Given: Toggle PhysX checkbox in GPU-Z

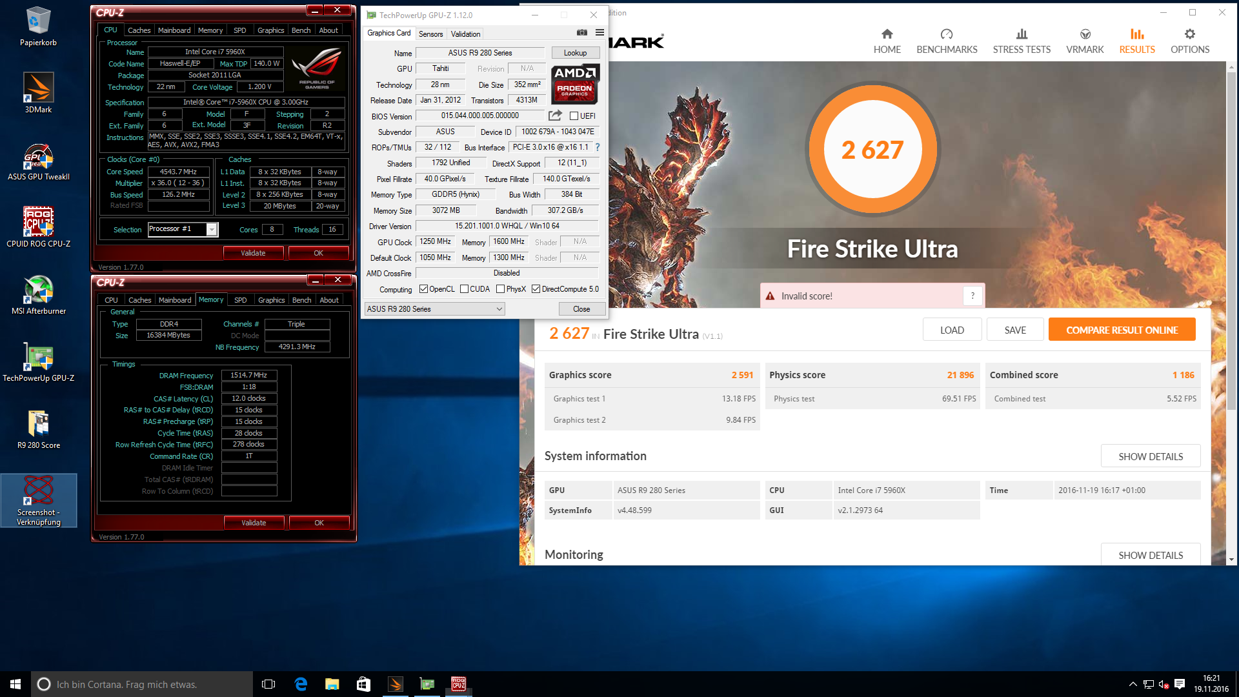Looking at the screenshot, I should (500, 289).
